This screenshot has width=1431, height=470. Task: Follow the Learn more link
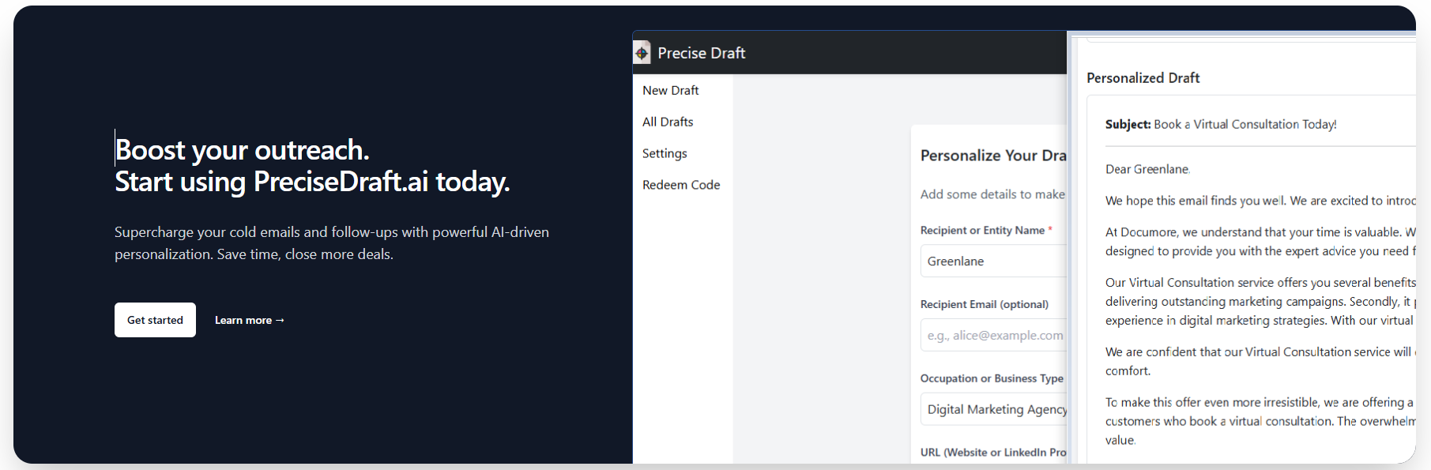[x=250, y=320]
